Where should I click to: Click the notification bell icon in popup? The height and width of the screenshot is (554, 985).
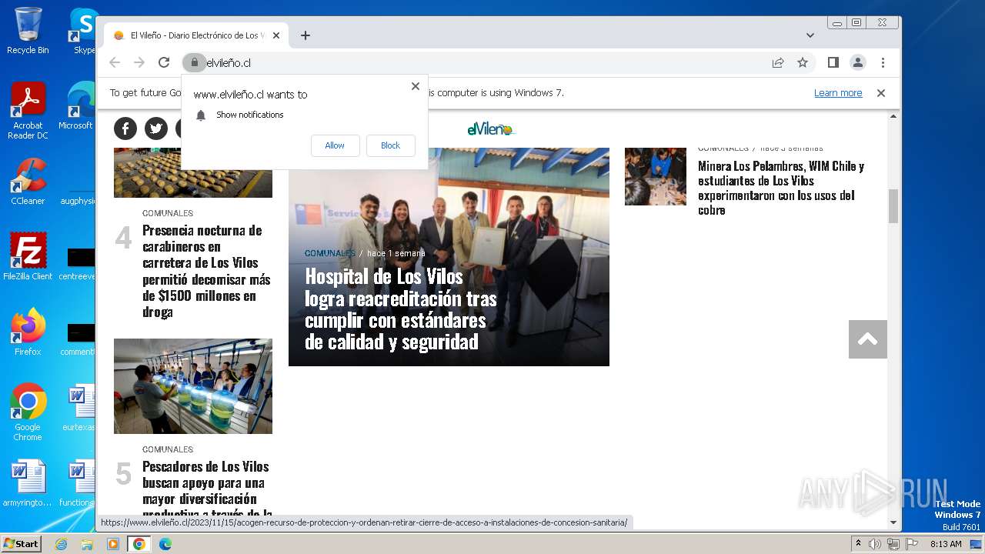click(201, 115)
